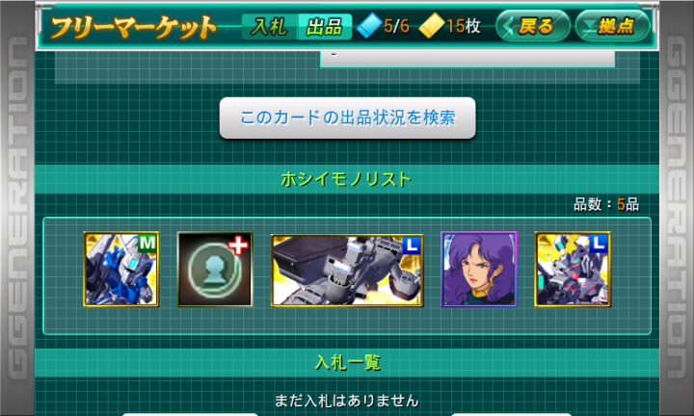694x416 pixels.
Task: Open the battleship card marked L
Action: pyautogui.click(x=347, y=271)
